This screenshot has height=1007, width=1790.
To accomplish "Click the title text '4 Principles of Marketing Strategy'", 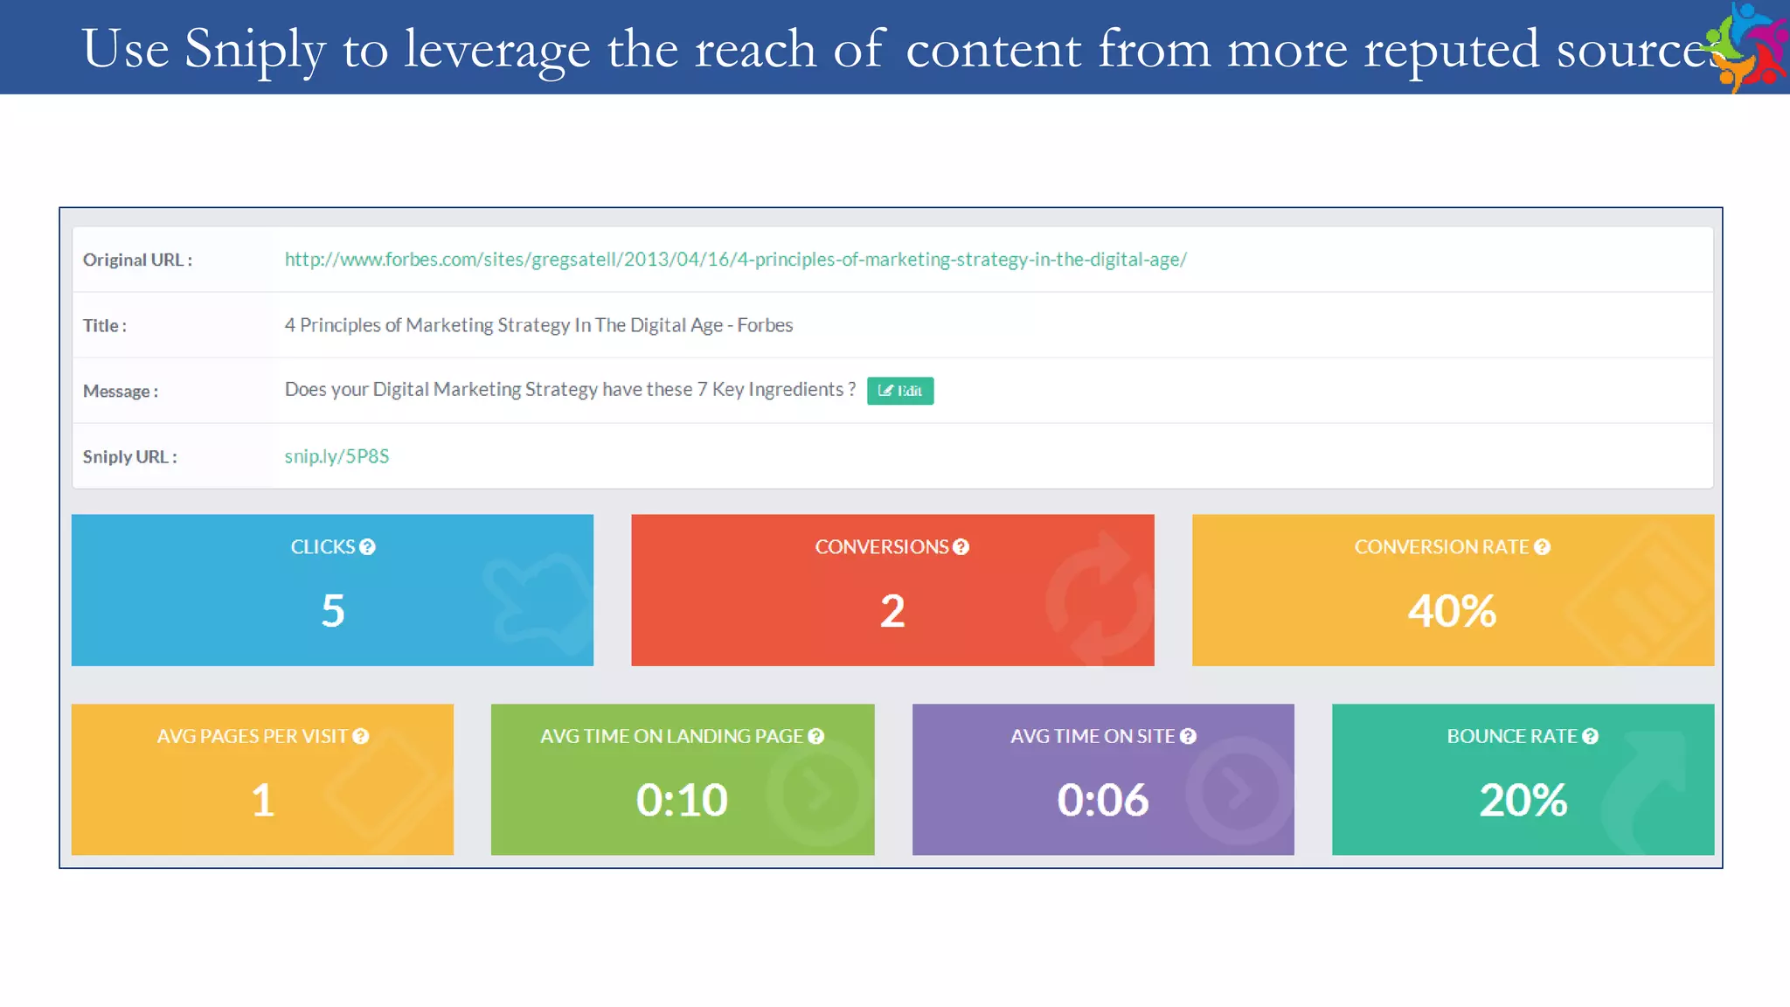I will click(427, 325).
